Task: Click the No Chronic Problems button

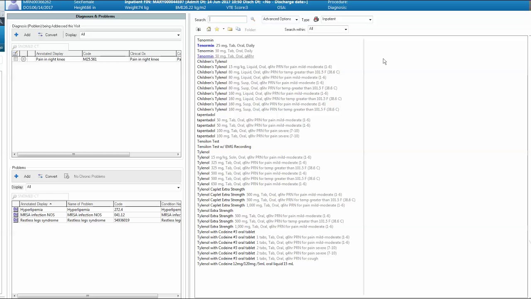Action: pos(85,176)
